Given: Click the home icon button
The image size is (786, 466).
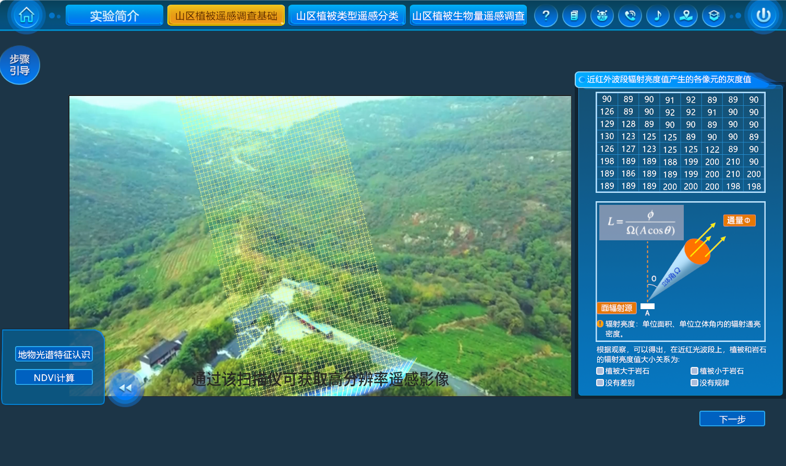Looking at the screenshot, I should (26, 16).
